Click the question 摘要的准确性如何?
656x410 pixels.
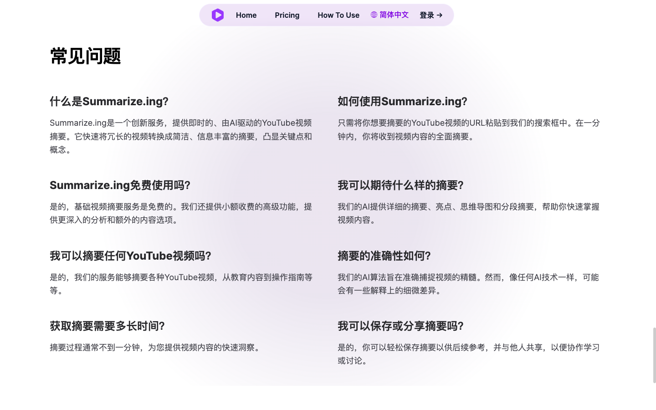click(384, 256)
